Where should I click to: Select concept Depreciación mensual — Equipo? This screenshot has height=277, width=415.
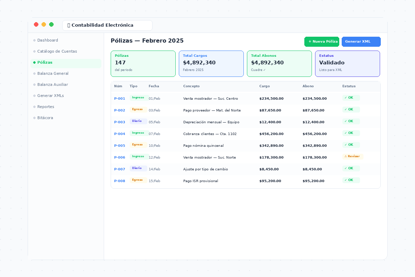point(211,122)
